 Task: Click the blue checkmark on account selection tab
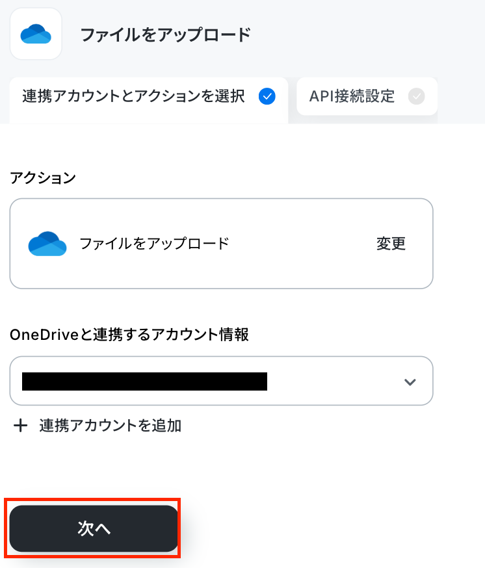pyautogui.click(x=267, y=96)
